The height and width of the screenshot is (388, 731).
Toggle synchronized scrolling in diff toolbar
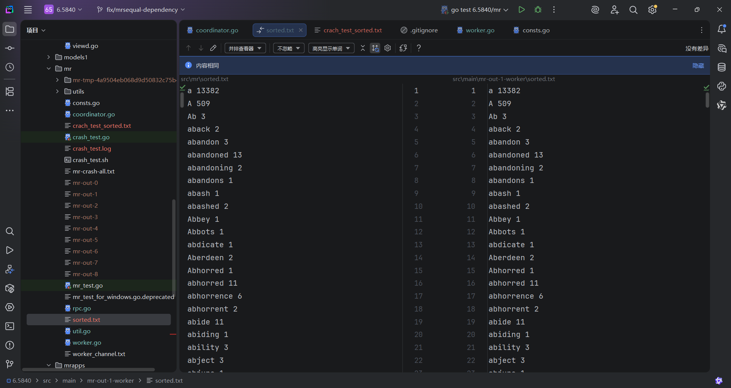(x=375, y=48)
